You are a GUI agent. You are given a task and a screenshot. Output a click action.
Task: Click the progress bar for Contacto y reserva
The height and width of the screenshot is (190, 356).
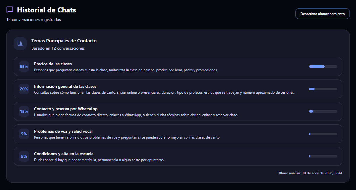(x=323, y=111)
